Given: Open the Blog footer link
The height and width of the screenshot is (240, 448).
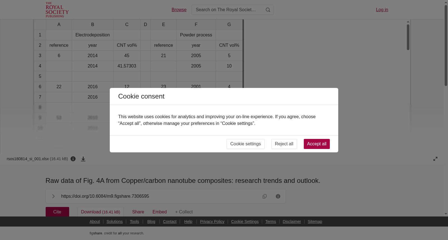Looking at the screenshot, I should [x=151, y=222].
